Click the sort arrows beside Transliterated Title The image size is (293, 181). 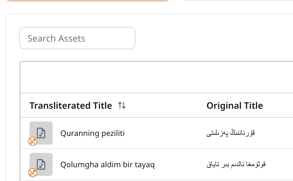pyautogui.click(x=122, y=106)
